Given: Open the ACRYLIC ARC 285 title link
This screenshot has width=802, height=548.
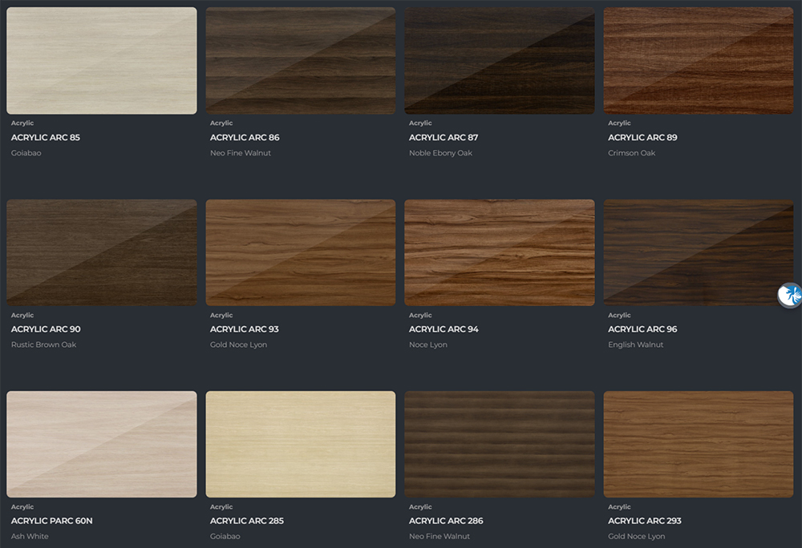Looking at the screenshot, I should click(x=246, y=521).
